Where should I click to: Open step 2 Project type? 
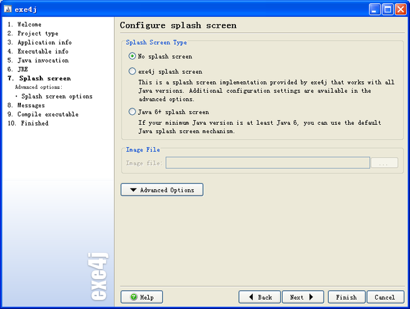tap(33, 33)
